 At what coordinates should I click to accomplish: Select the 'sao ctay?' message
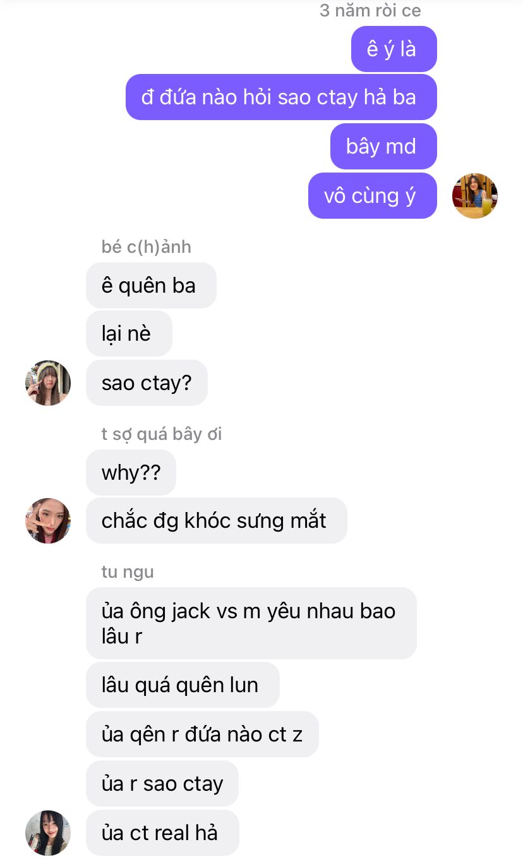pyautogui.click(x=147, y=383)
